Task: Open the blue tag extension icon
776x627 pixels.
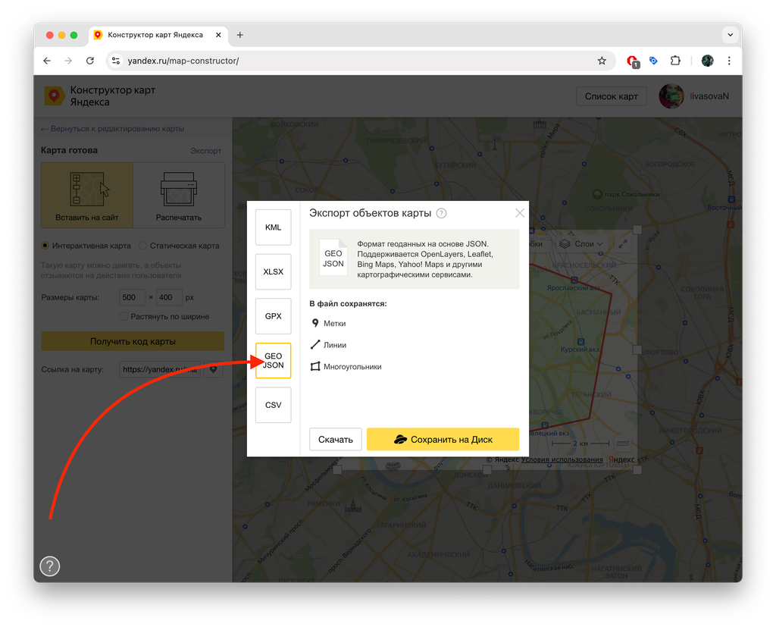Action: [x=654, y=61]
